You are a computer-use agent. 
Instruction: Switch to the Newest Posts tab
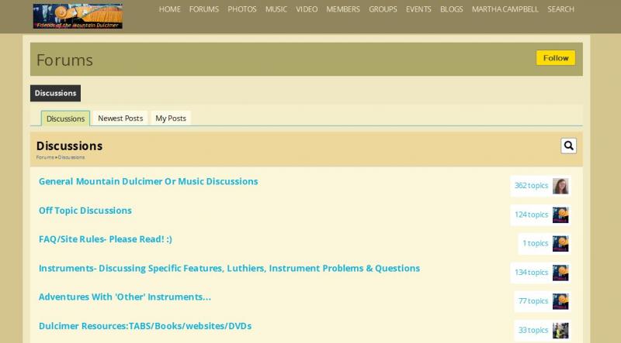pyautogui.click(x=120, y=118)
